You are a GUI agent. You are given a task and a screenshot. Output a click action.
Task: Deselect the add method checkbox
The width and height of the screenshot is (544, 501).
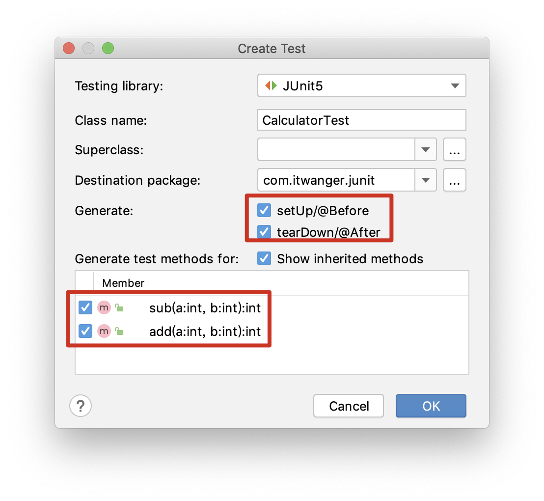[x=85, y=332]
